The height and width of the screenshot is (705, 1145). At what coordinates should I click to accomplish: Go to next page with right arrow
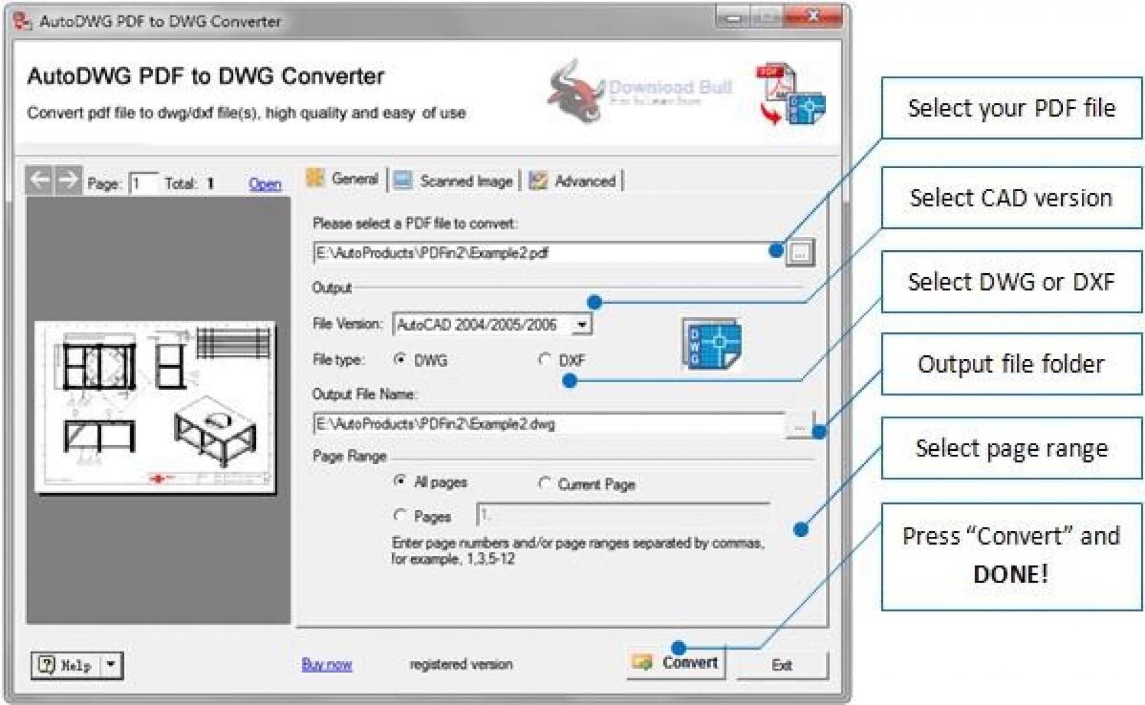point(68,180)
